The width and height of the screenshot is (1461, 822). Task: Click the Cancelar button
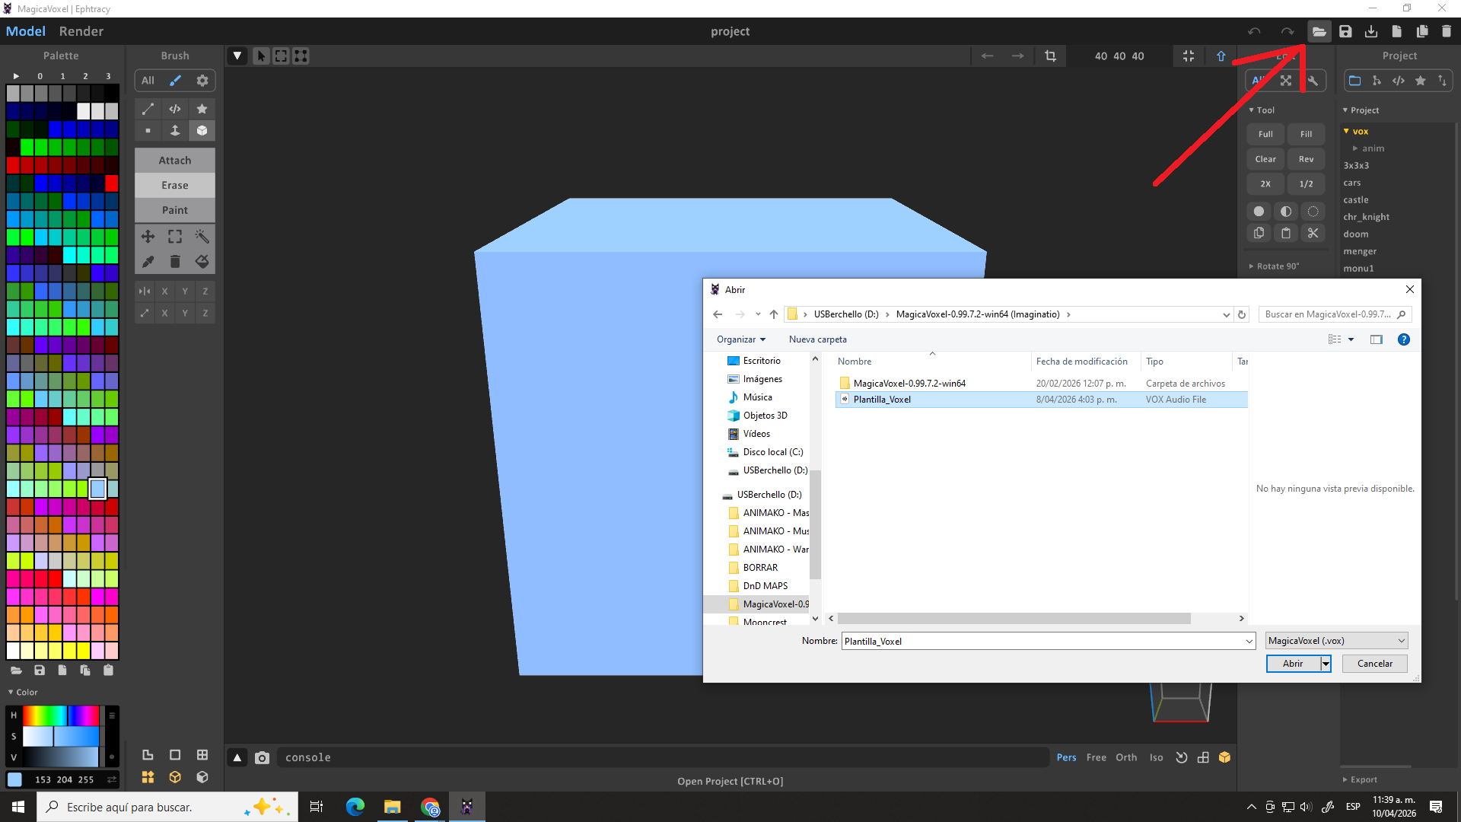tap(1374, 664)
